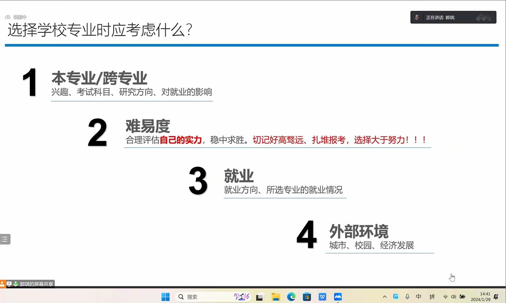Click the screen share icon beside avatar
The image size is (506, 303).
coord(9,284)
